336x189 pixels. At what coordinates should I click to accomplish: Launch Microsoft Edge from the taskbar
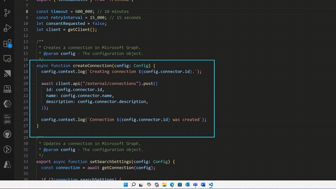[x=172, y=185]
